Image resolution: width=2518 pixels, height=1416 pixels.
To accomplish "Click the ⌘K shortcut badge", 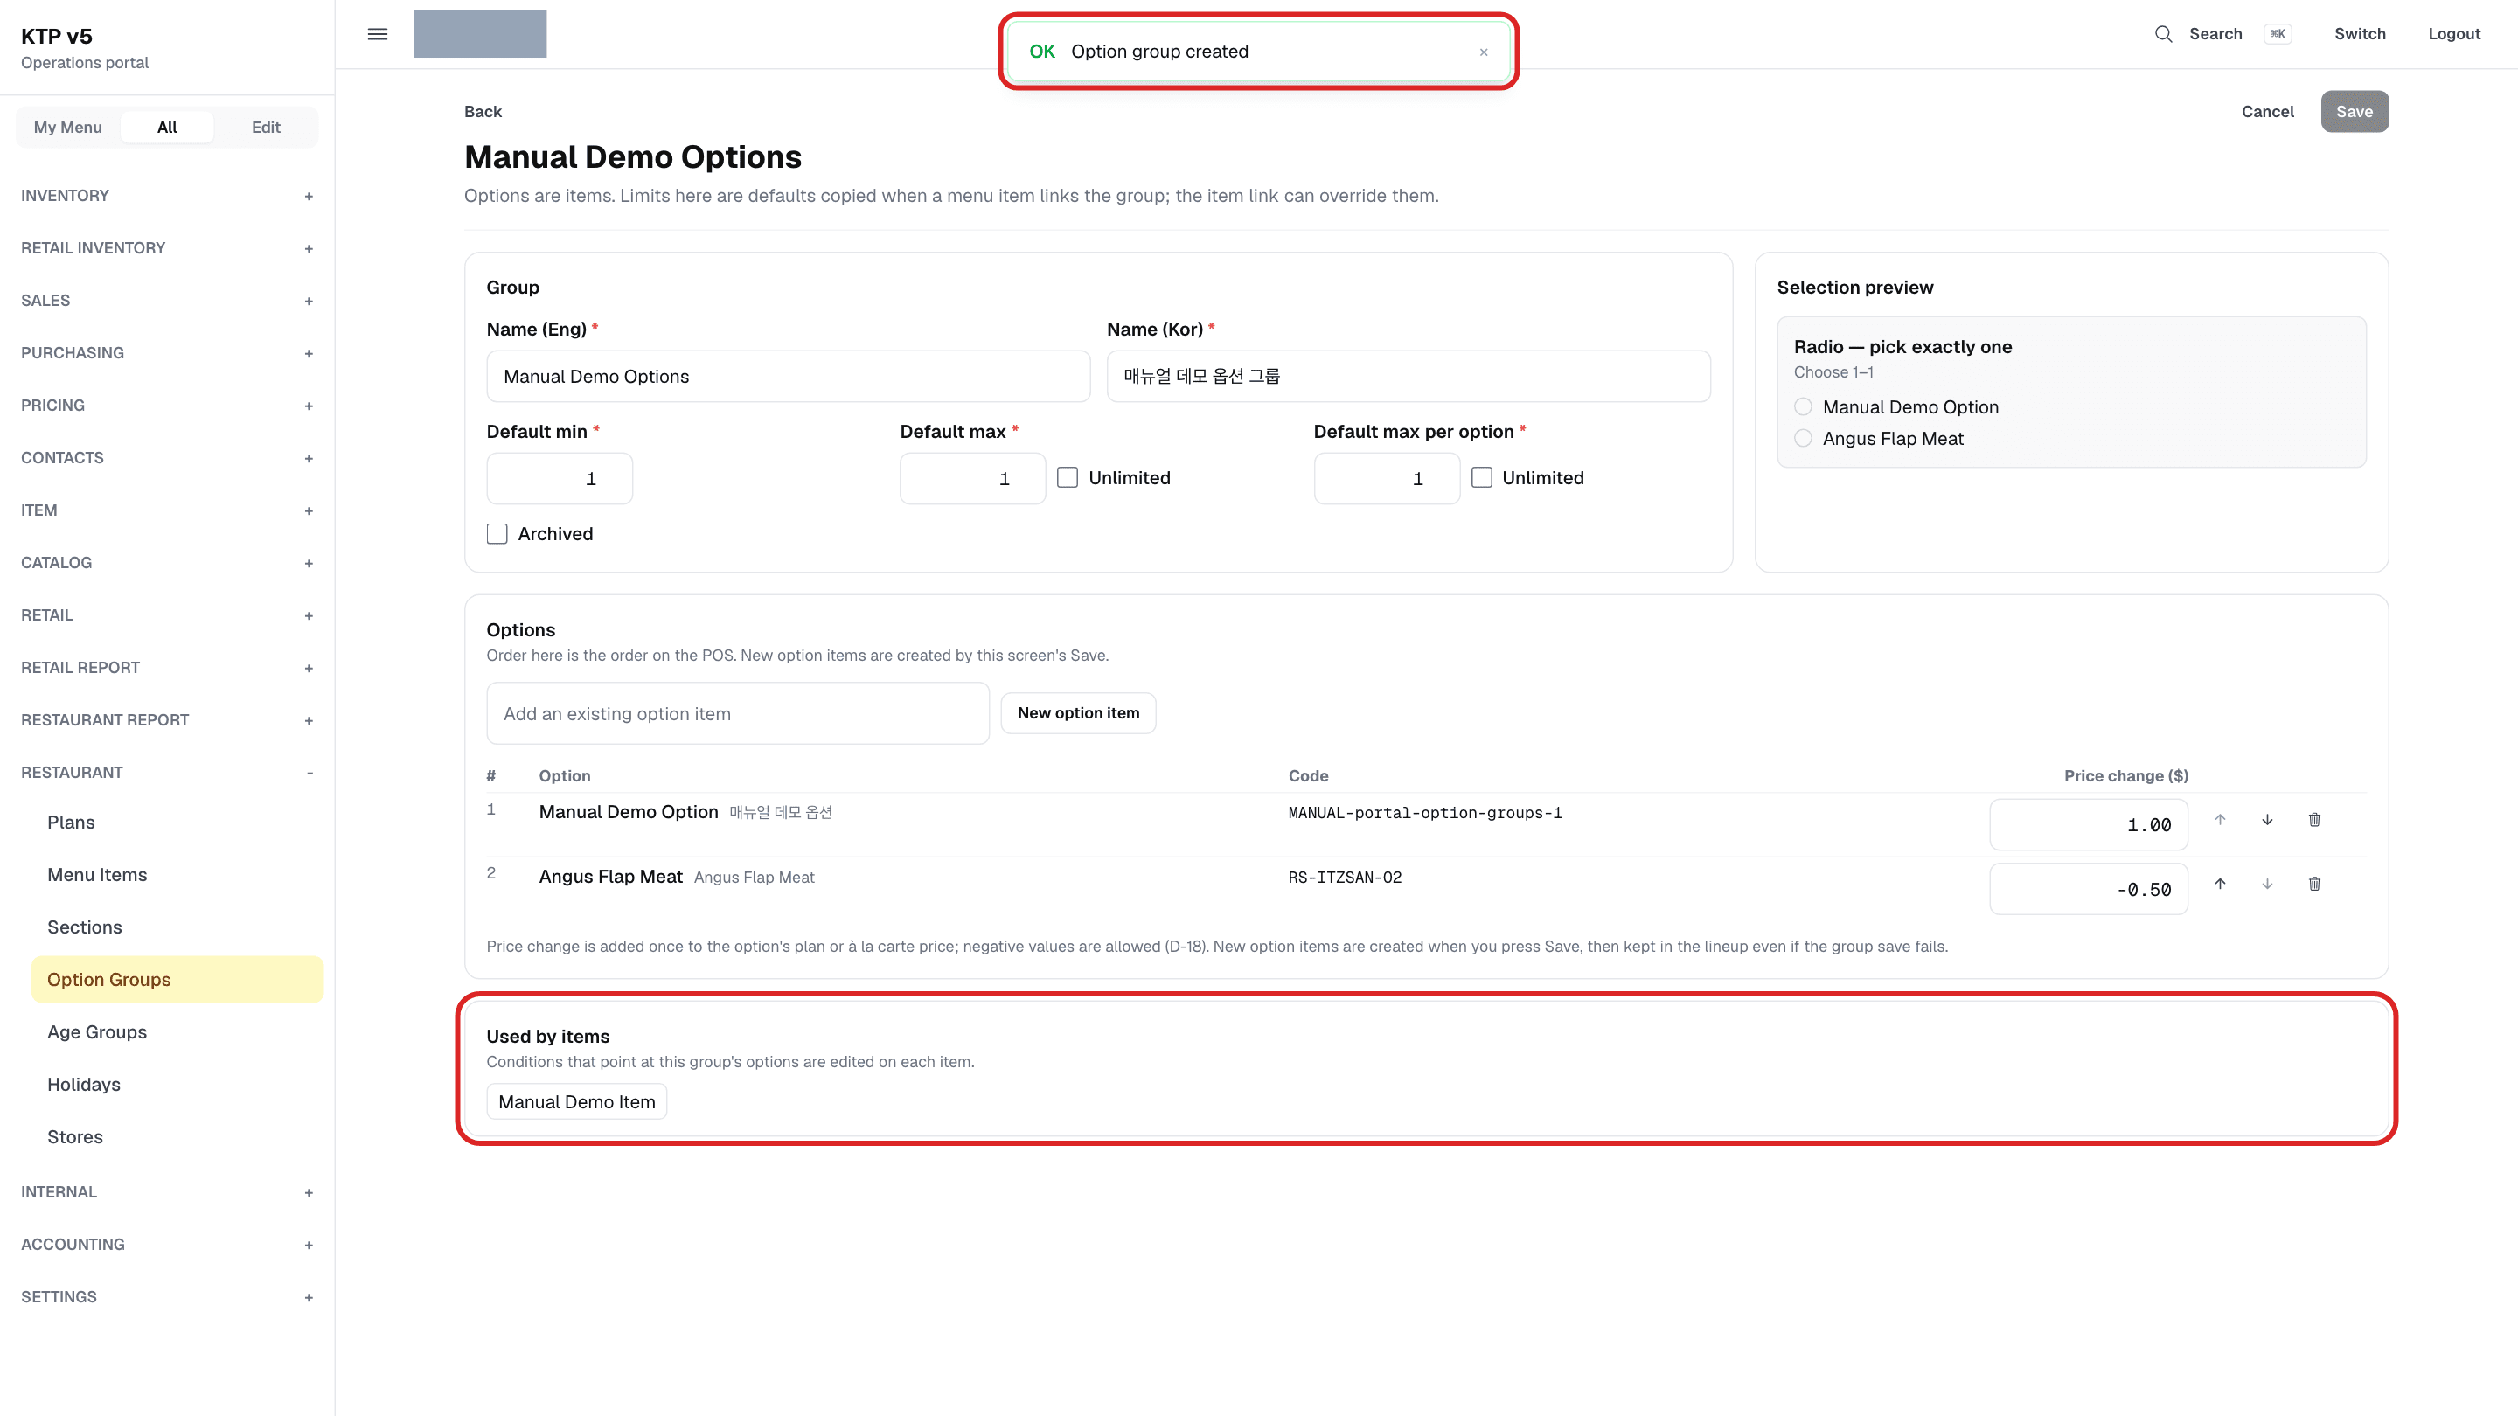I will pos(2278,34).
